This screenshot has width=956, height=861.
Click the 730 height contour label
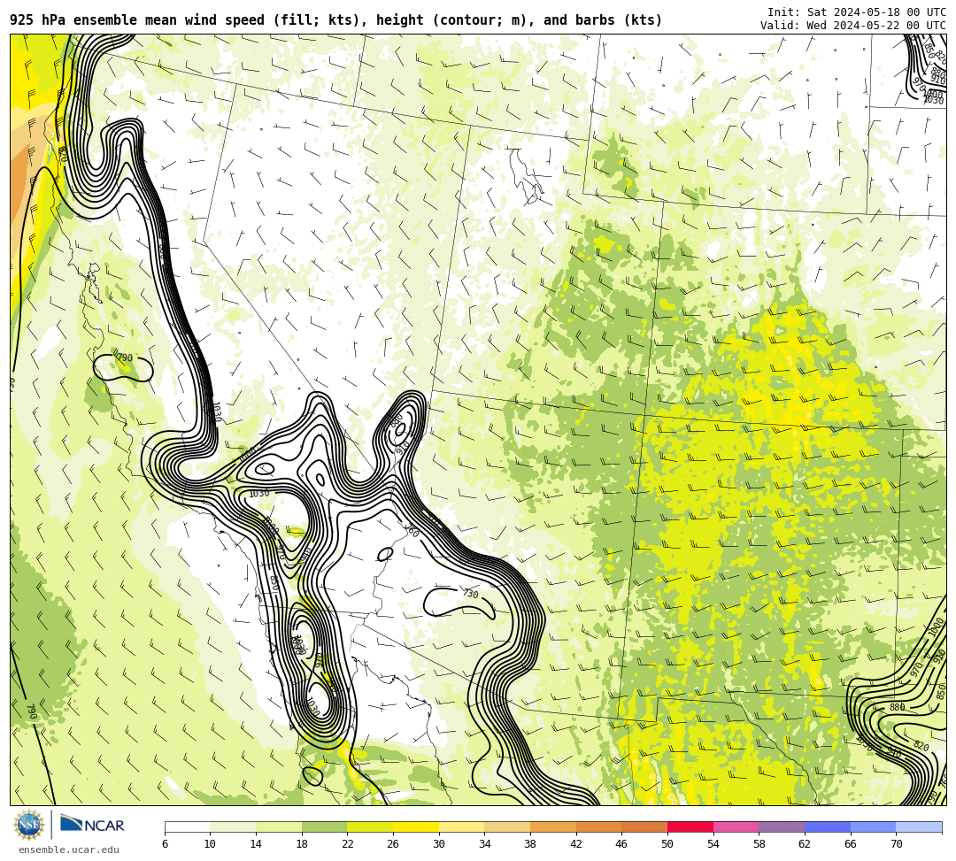tap(470, 593)
